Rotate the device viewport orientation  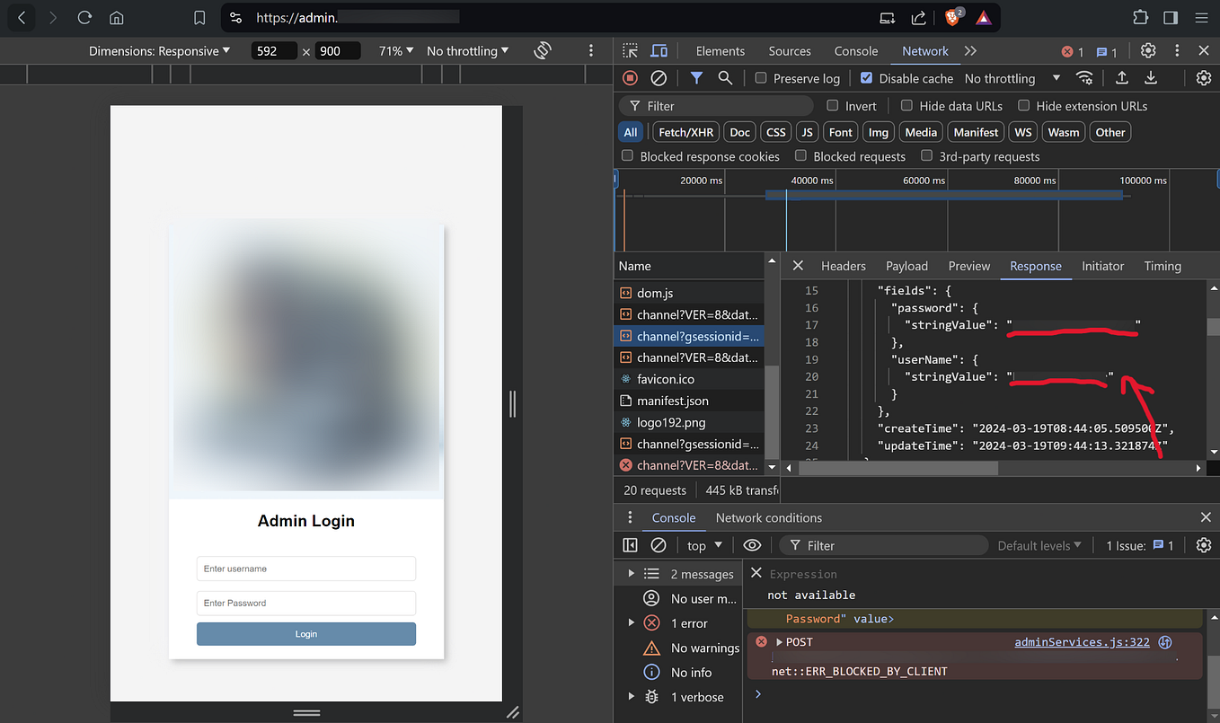click(542, 51)
